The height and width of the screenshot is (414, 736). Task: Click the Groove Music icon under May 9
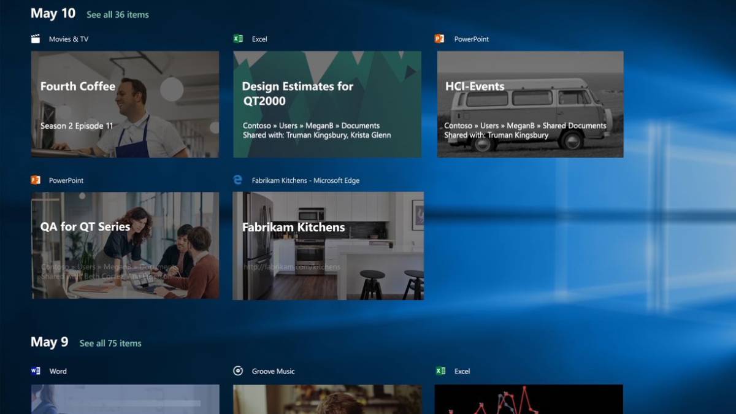[x=238, y=370]
